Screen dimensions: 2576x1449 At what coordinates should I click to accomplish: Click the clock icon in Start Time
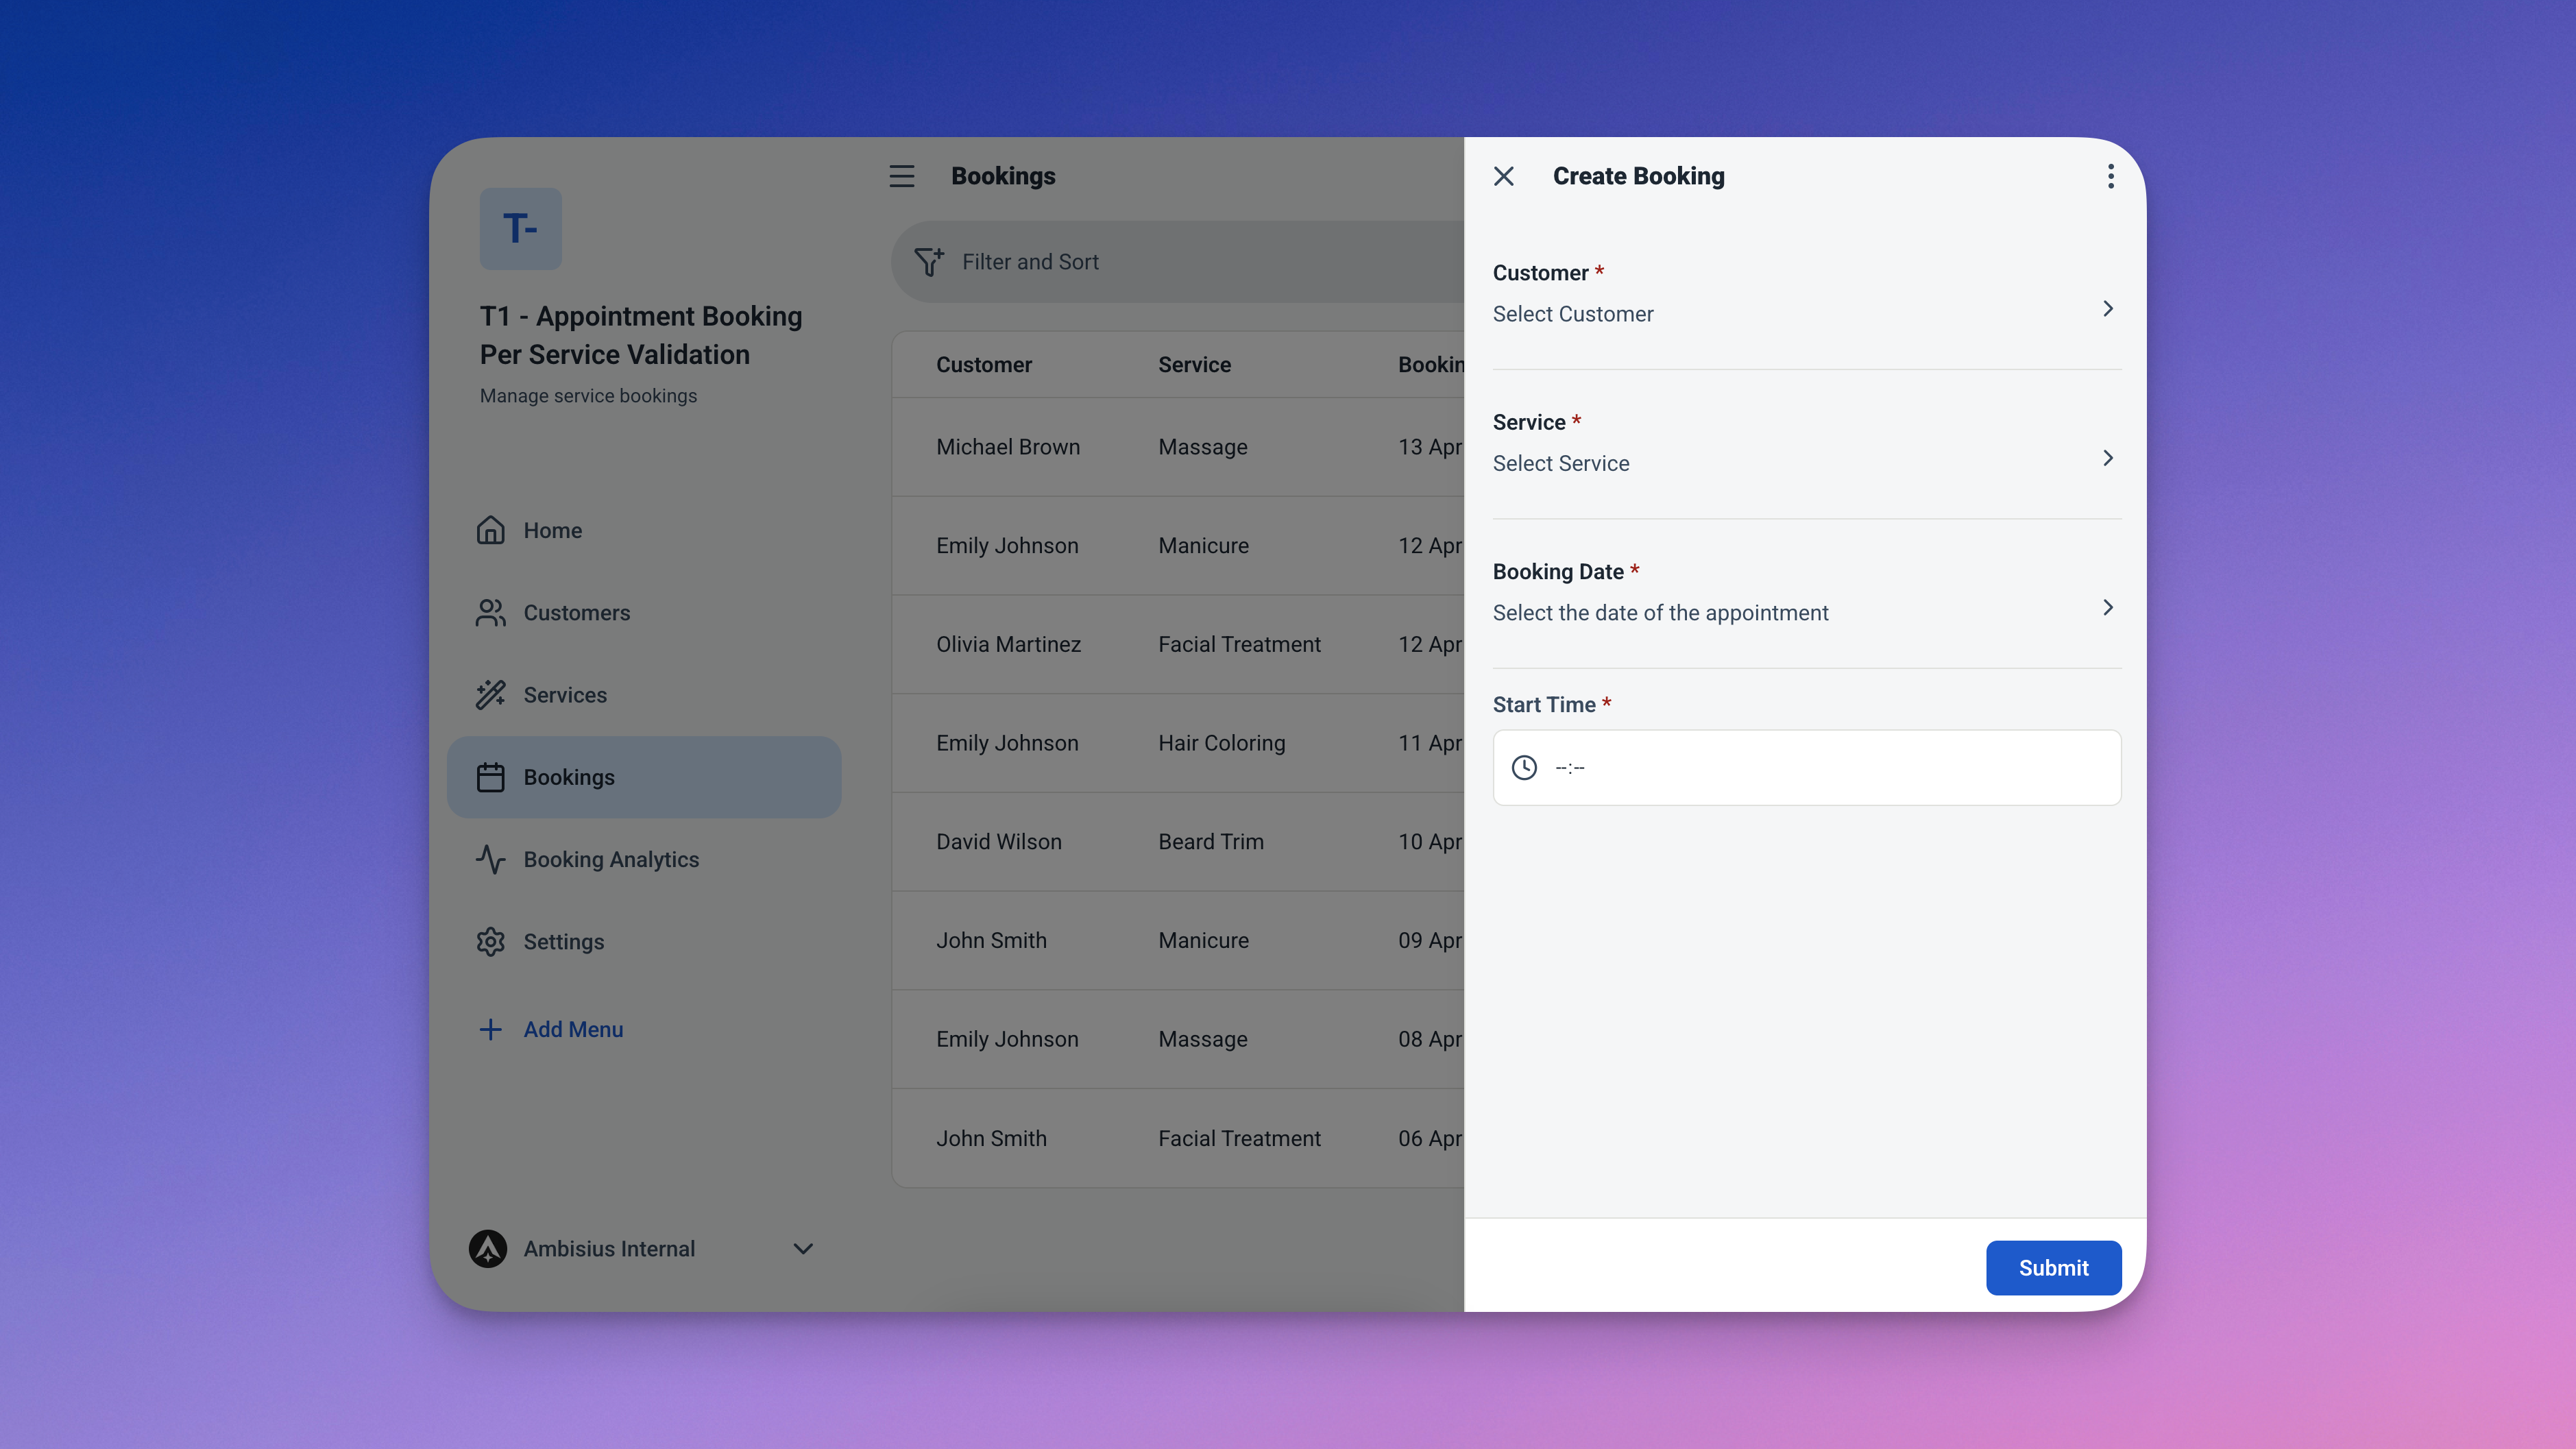click(x=1524, y=767)
